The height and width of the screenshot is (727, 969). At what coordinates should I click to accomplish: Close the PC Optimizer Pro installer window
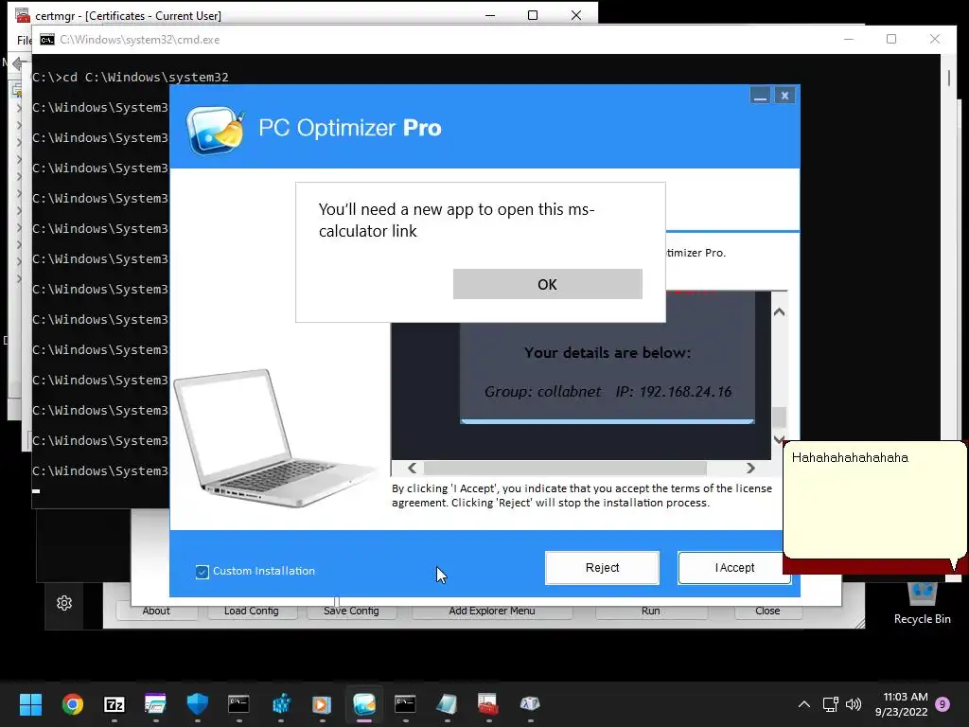point(784,96)
